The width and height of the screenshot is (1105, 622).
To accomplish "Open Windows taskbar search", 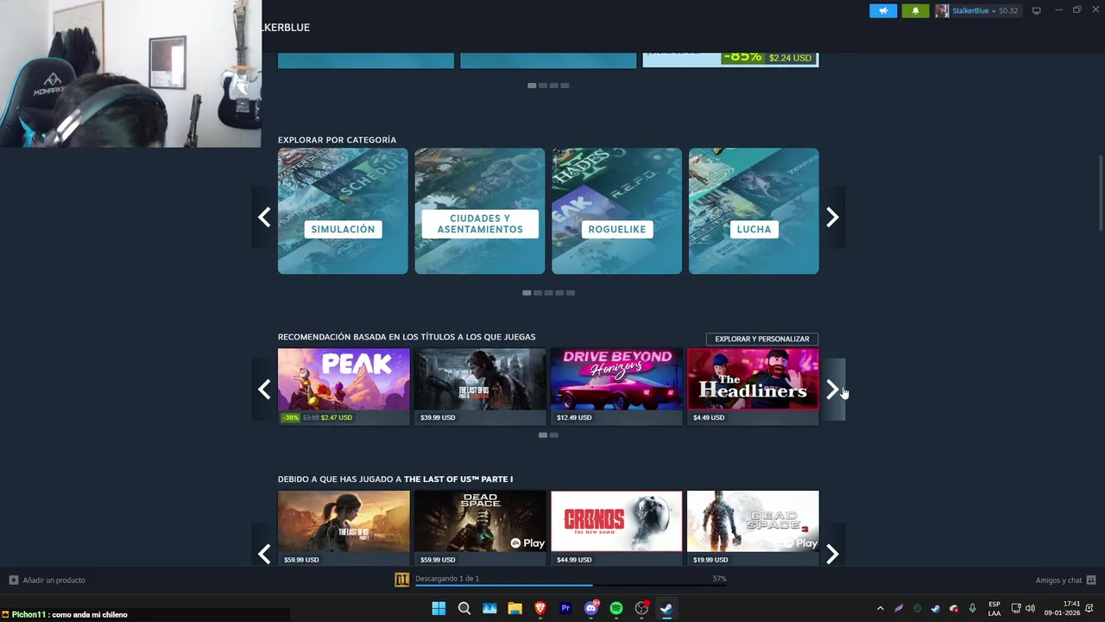I will pos(464,608).
